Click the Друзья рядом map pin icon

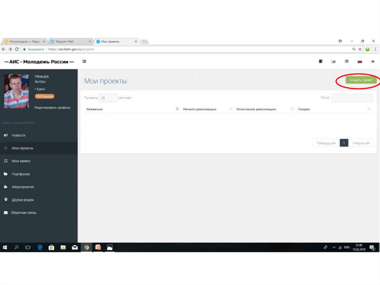[6, 200]
